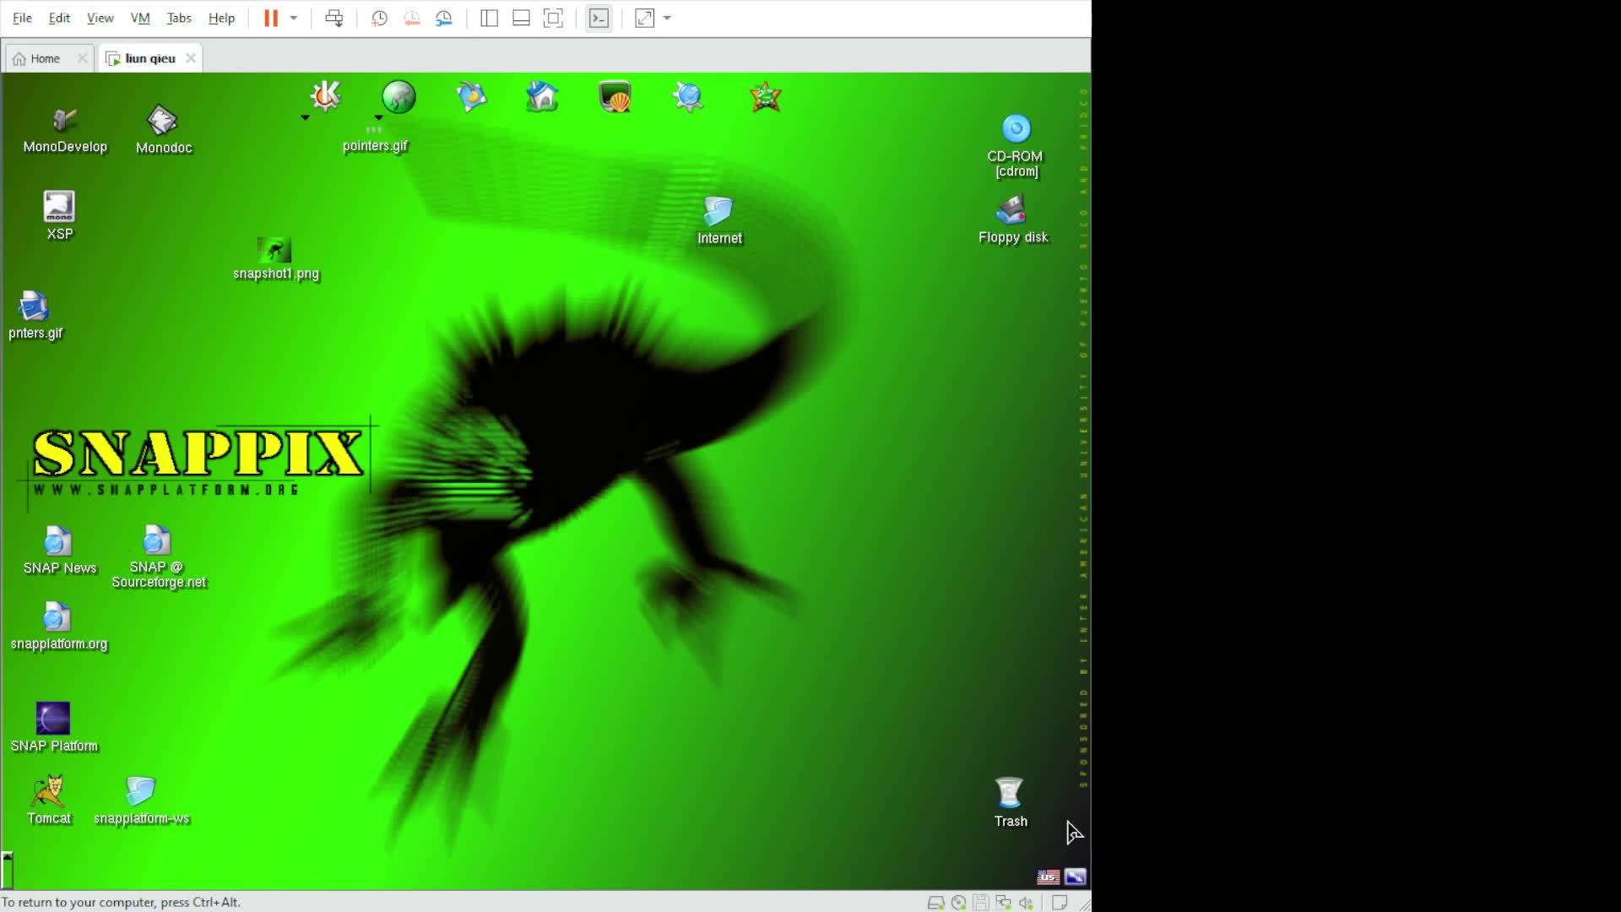Open the snapshot manager
The height and width of the screenshot is (912, 1621).
(x=444, y=18)
